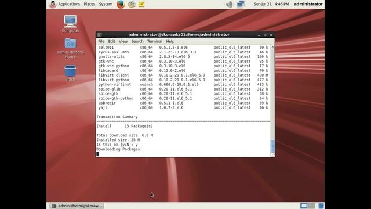This screenshot has height=209, width=371.
Task: Open the terminal Edit menu
Action: click(x=111, y=41)
